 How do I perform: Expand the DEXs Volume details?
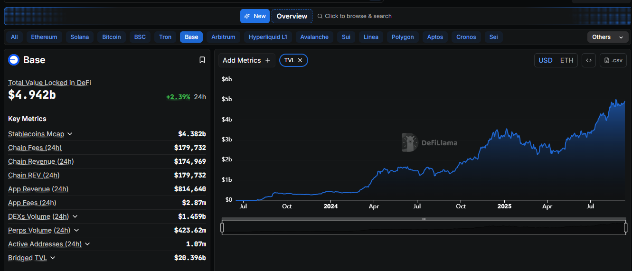(75, 216)
